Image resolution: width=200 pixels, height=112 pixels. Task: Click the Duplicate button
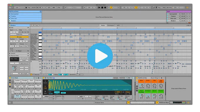pyautogui.click(x=19, y=34)
